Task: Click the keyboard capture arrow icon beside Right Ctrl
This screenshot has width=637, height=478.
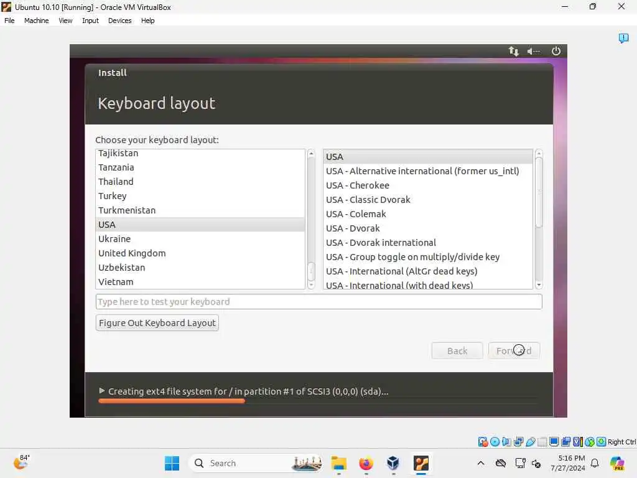Action: pyautogui.click(x=602, y=442)
